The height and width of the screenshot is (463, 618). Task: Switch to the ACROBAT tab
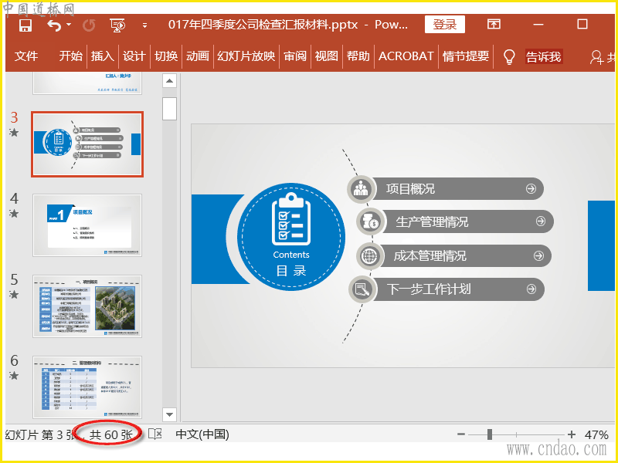click(x=406, y=56)
